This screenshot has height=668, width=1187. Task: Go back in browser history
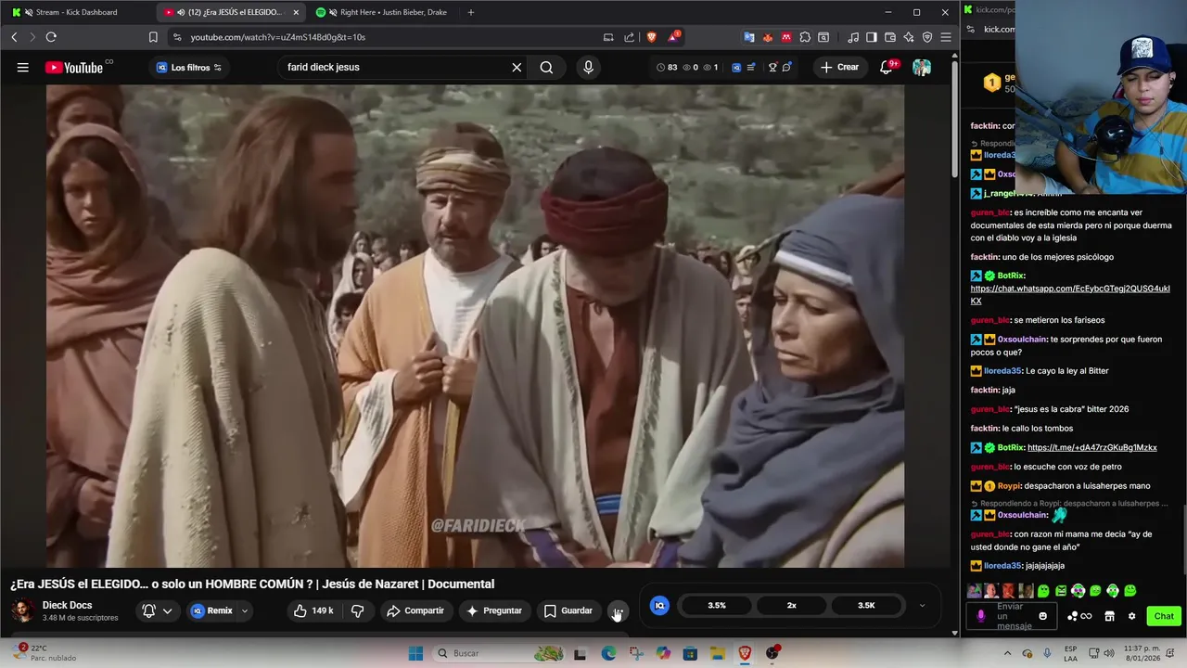point(14,37)
